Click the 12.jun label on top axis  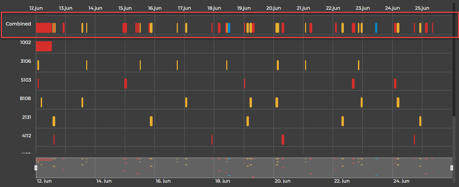[x=36, y=8]
